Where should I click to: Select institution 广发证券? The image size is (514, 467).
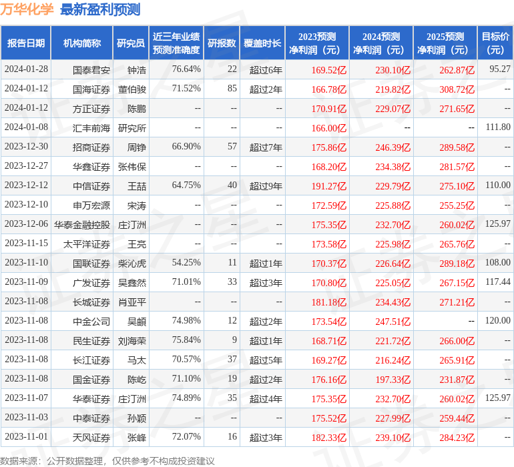pyautogui.click(x=91, y=282)
